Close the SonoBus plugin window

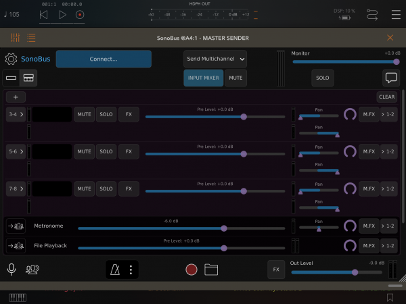pos(390,38)
